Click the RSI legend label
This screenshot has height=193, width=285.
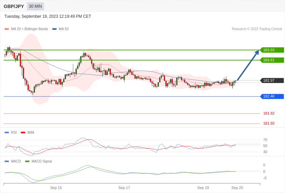coord(14,133)
